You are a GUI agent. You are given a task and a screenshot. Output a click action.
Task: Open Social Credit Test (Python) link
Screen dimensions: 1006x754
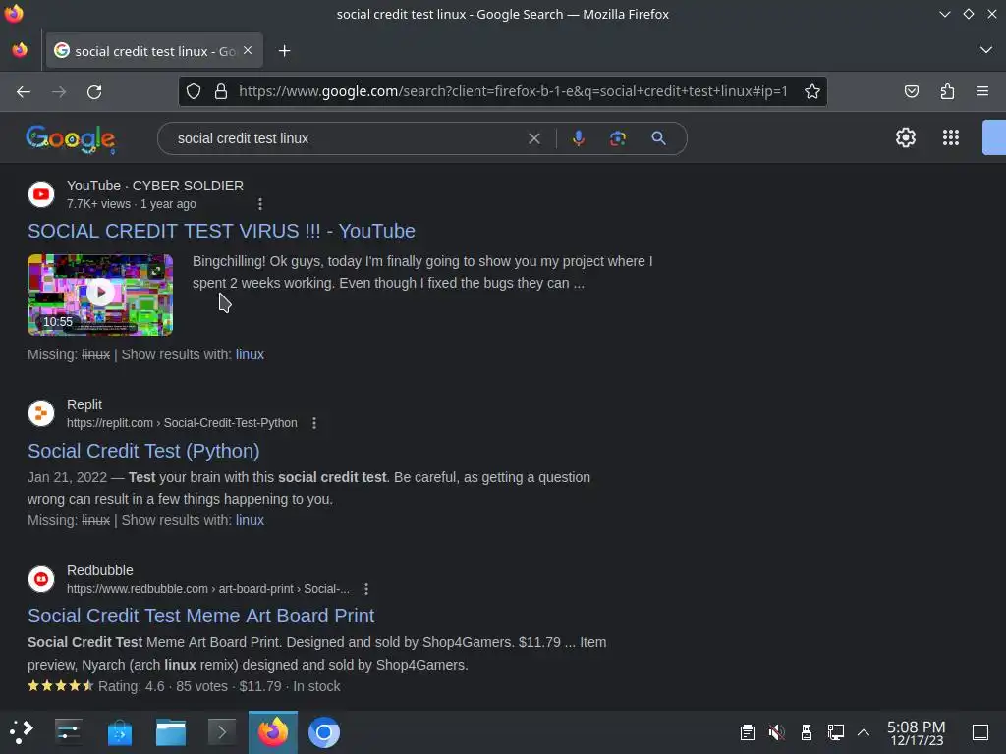(x=143, y=451)
